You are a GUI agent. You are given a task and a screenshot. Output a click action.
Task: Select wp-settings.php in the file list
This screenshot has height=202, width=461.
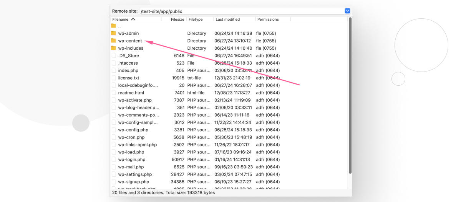135,174
